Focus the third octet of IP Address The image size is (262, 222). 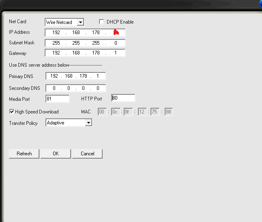pos(96,33)
